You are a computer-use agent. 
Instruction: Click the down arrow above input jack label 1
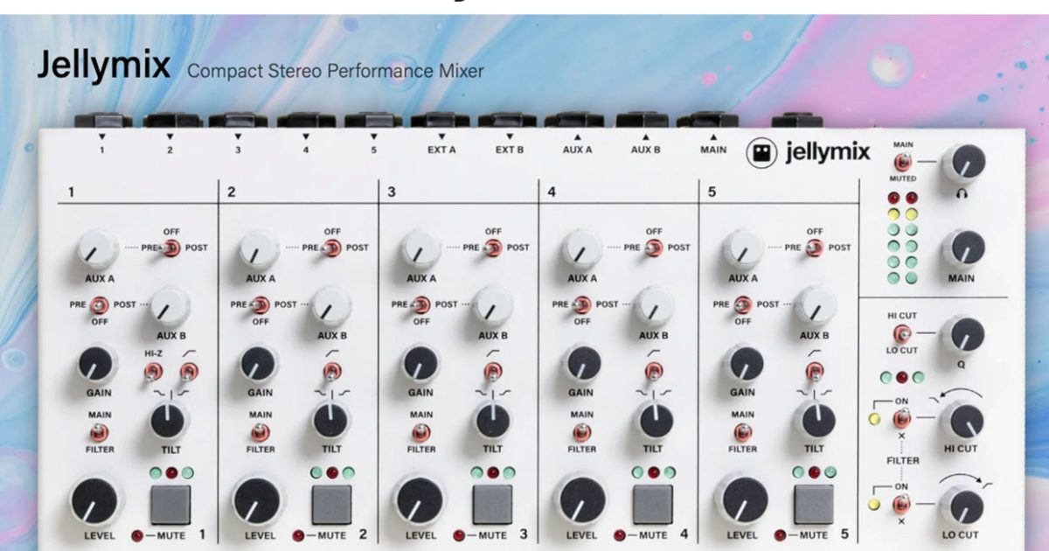[x=102, y=137]
